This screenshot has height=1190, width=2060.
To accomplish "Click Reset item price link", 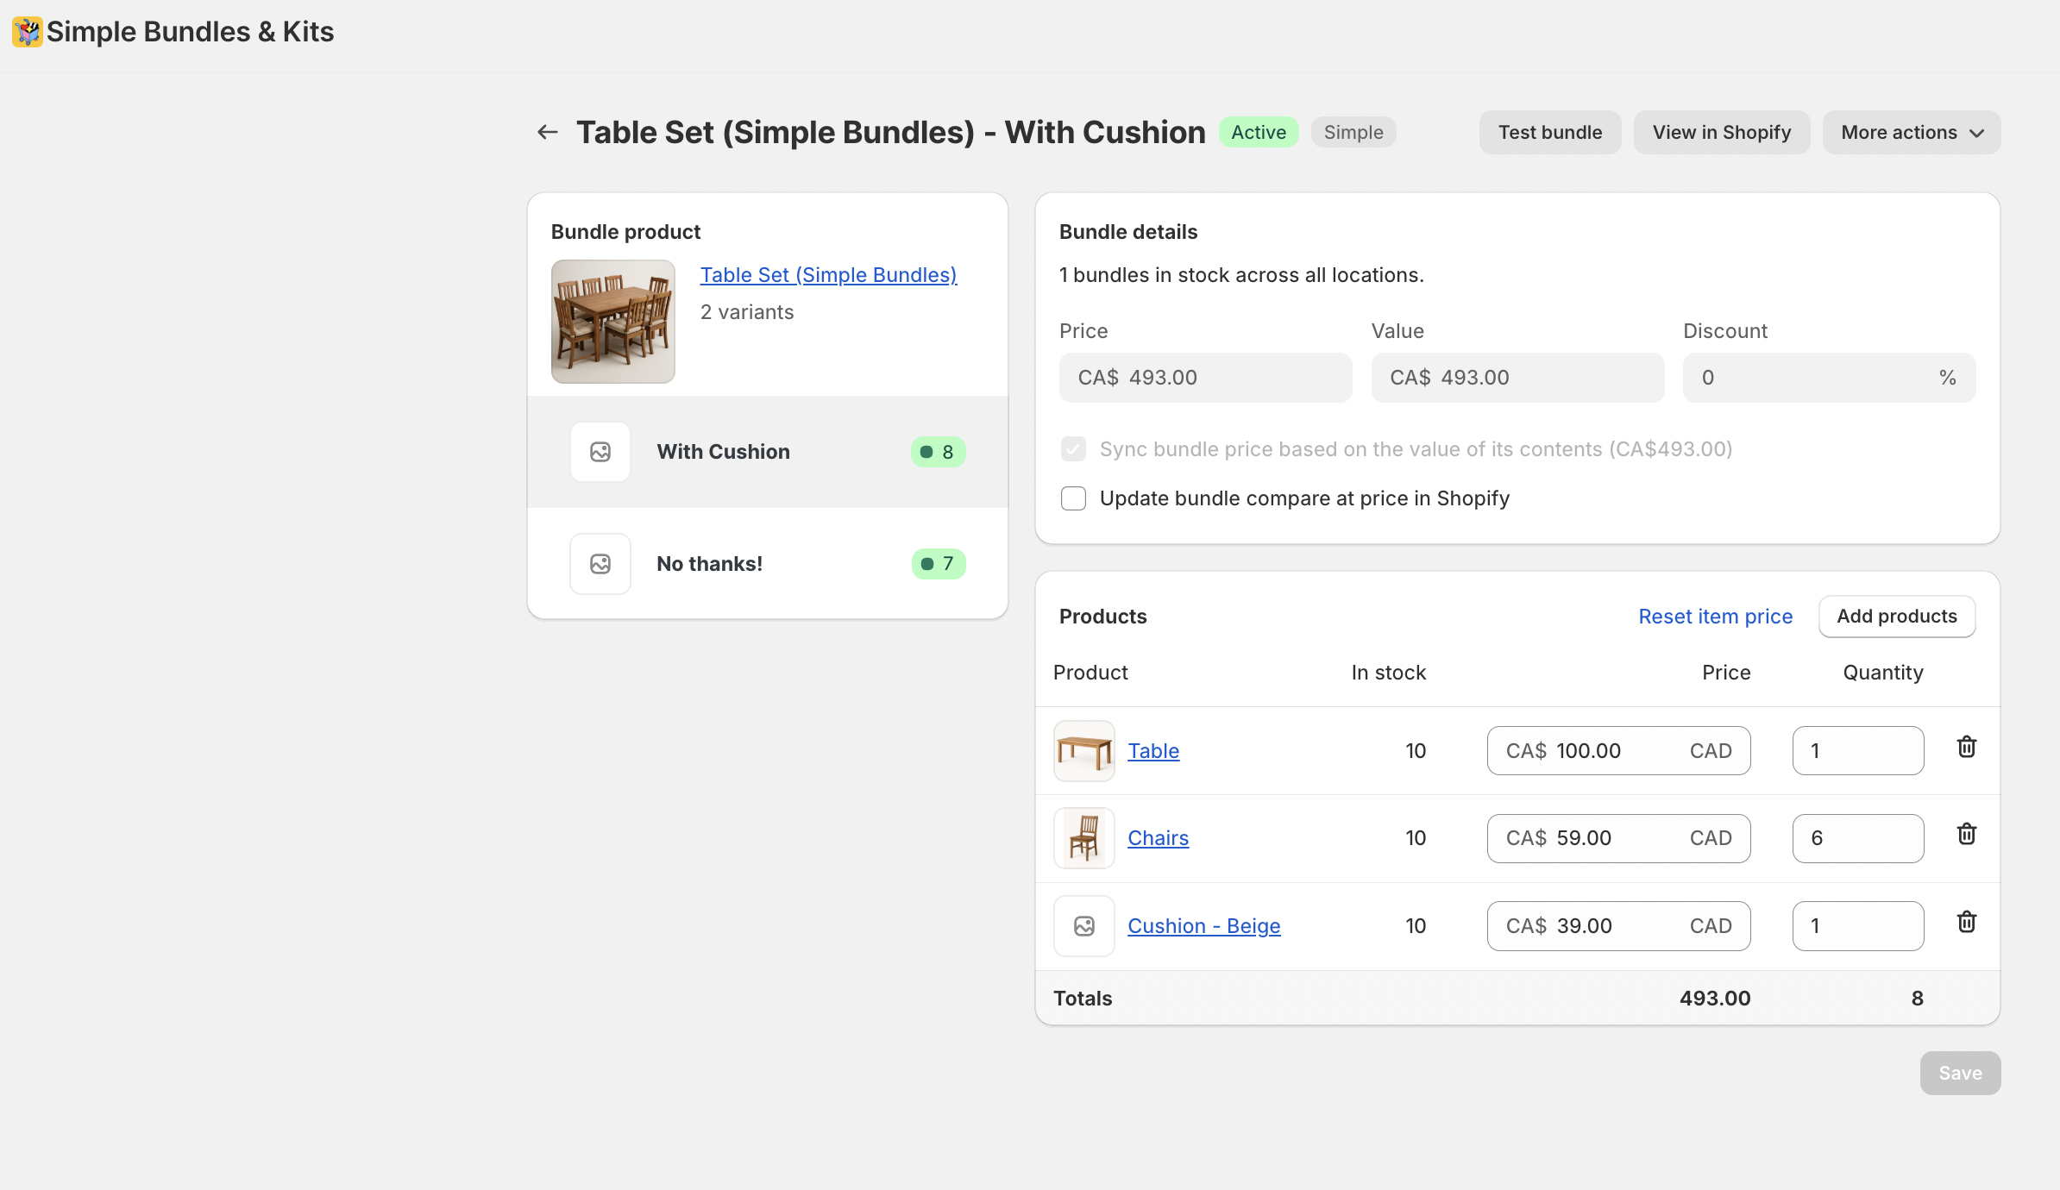I will (x=1715, y=617).
